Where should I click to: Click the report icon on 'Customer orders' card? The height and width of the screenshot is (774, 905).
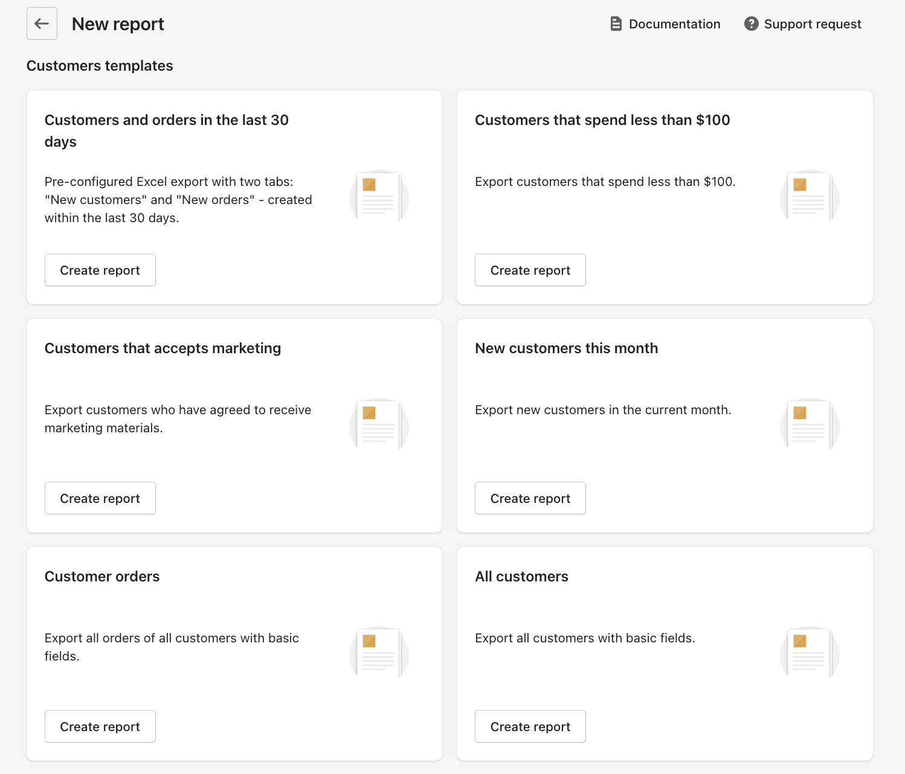378,653
